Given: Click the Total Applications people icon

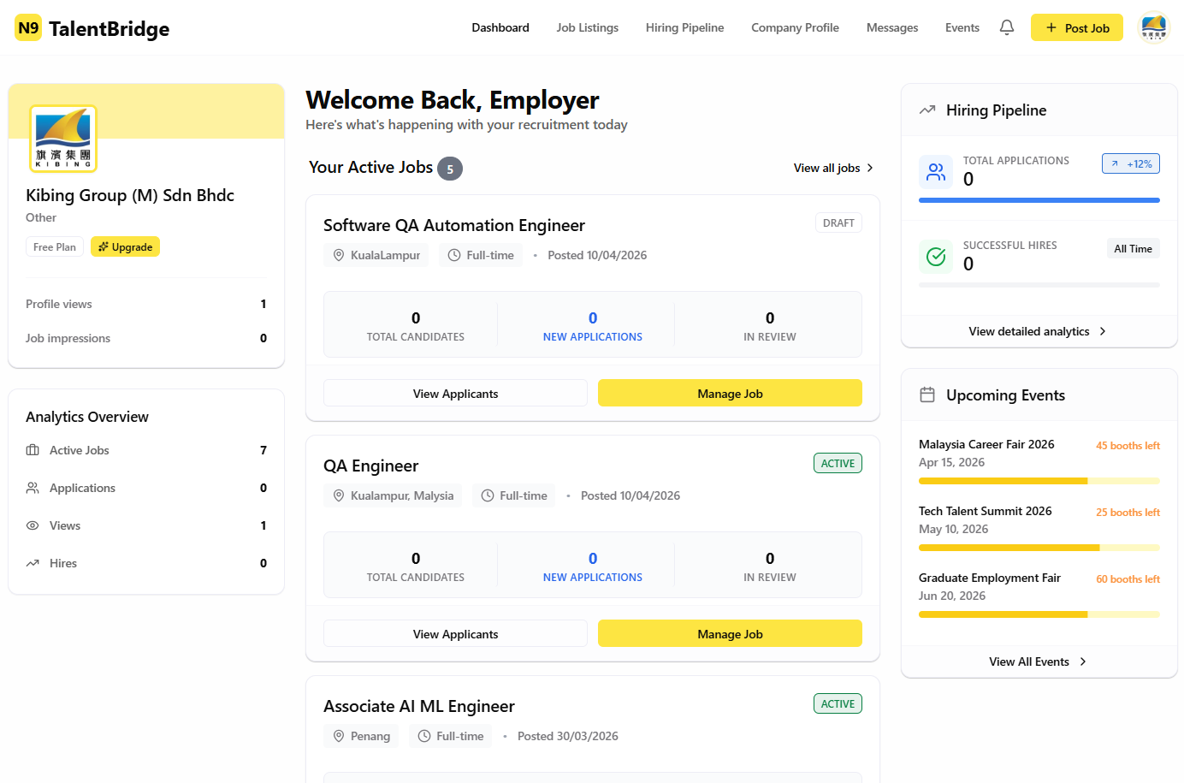Looking at the screenshot, I should [936, 172].
